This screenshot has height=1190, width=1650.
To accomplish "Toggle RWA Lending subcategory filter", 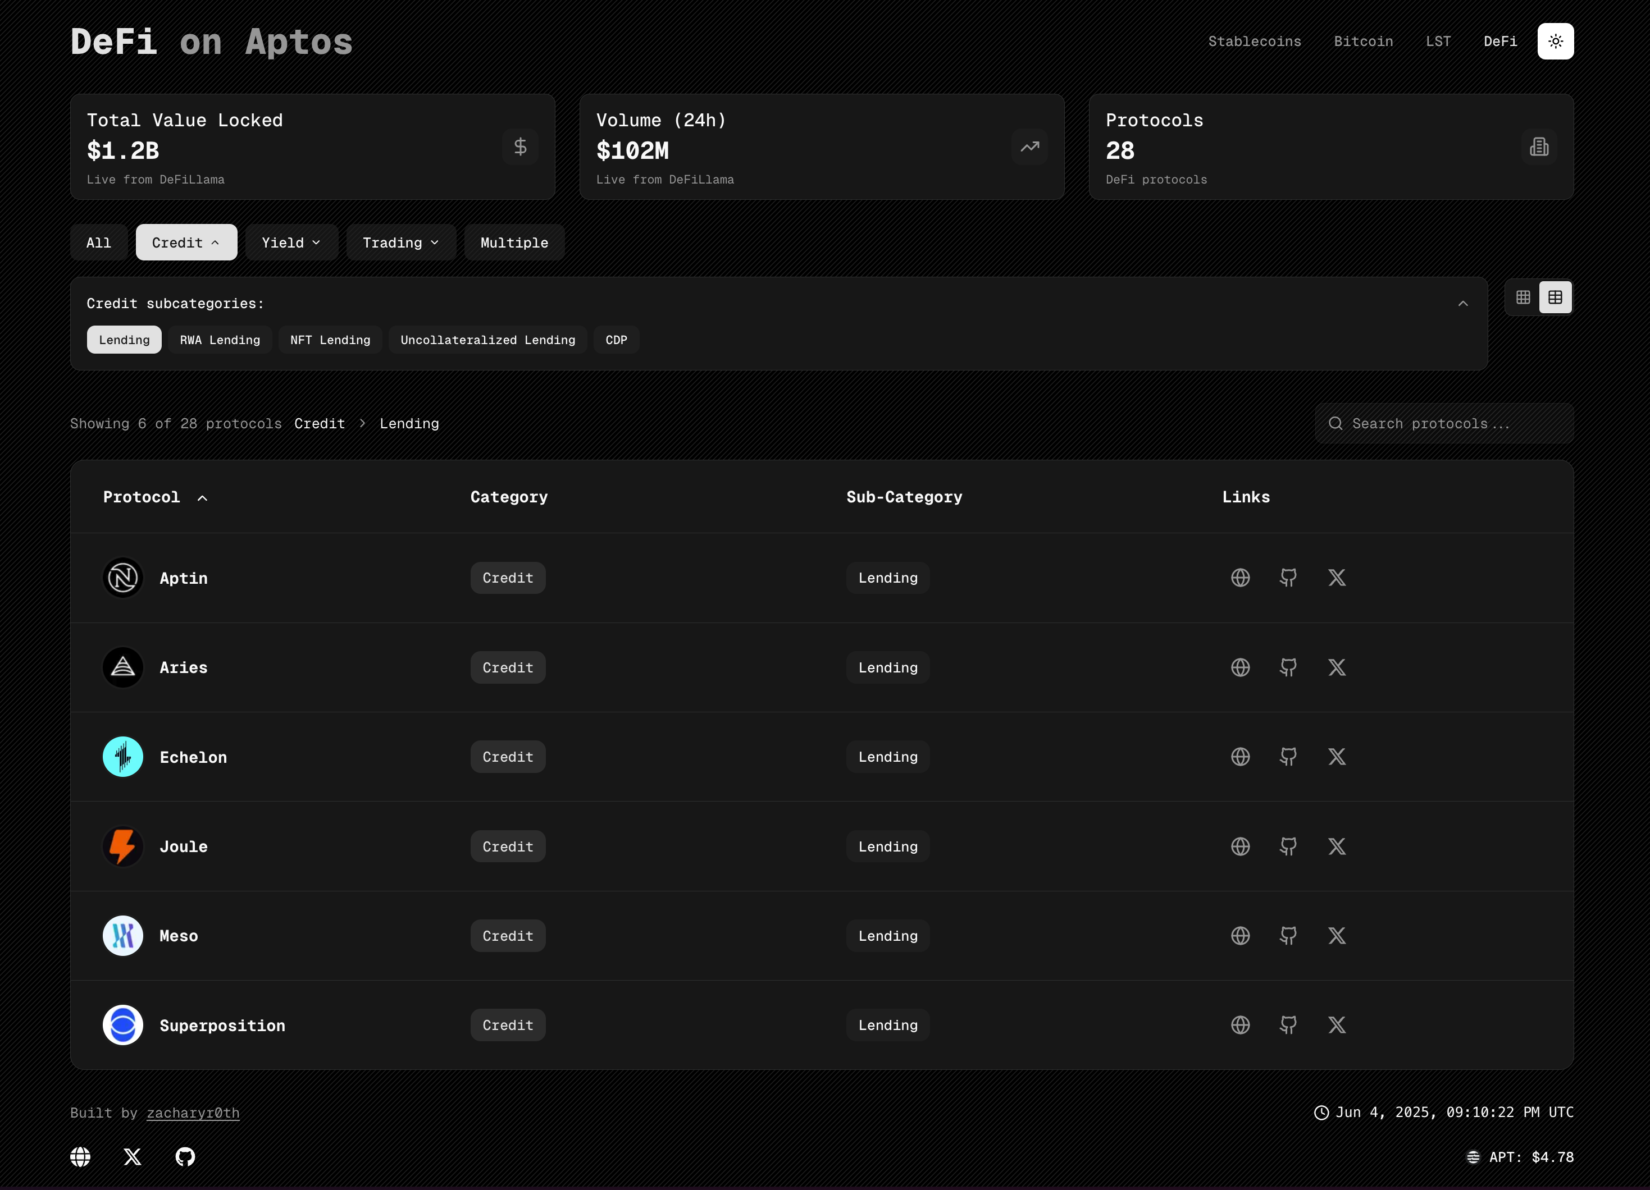I will pos(220,340).
